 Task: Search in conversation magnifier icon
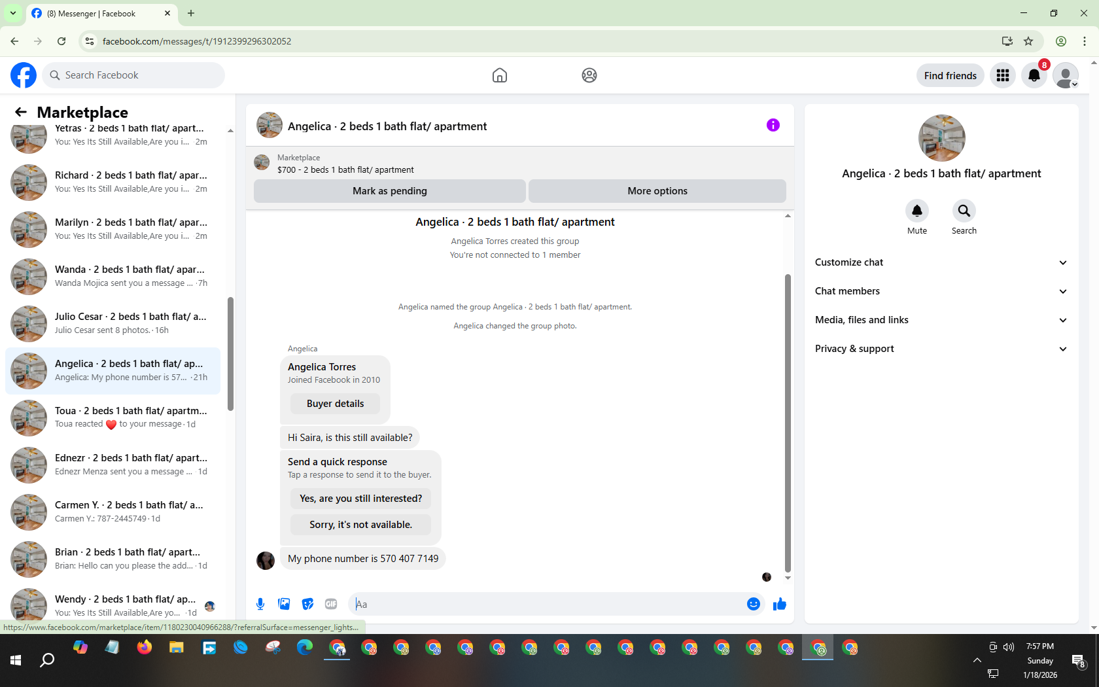point(964,211)
